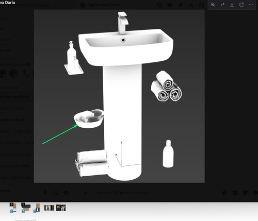Image resolution: width=258 pixels, height=221 pixels.
Task: Click the plus attachment button in message bar
Action: 85,193
